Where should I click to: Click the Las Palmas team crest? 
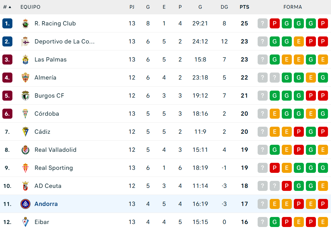click(25, 60)
